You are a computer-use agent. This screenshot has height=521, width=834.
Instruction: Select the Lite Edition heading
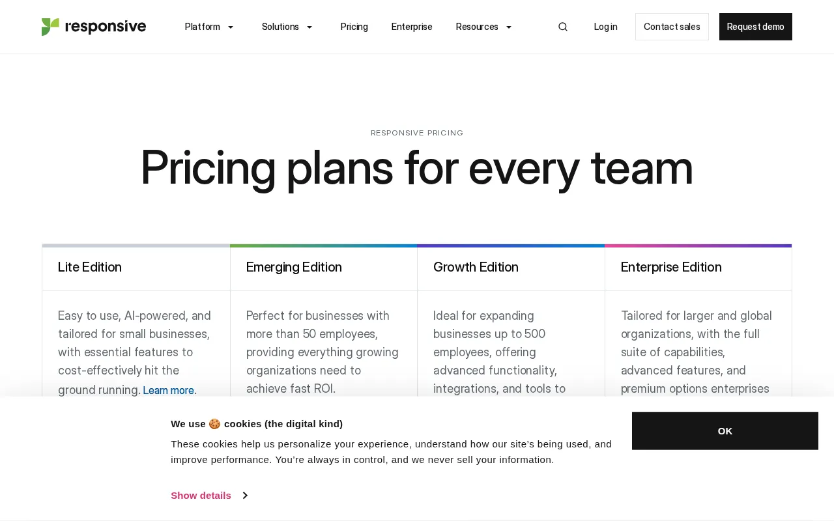click(x=90, y=267)
